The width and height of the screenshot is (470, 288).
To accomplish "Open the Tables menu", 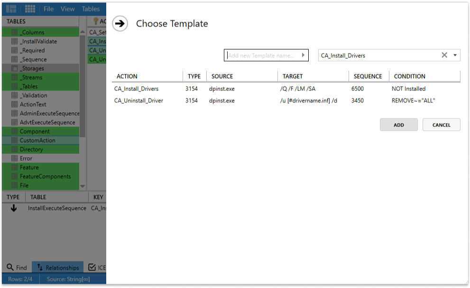I will click(91, 9).
